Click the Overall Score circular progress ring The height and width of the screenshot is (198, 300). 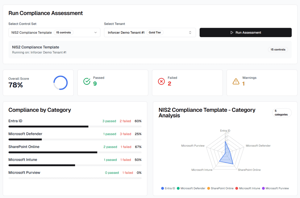point(60,83)
